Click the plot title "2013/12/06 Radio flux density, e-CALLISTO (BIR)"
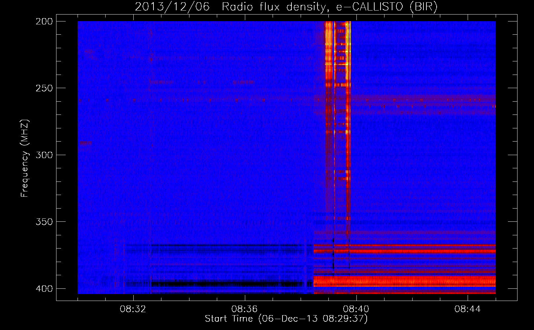This screenshot has height=330, width=534. click(286, 7)
